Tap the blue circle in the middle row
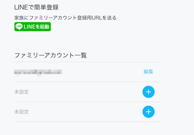This screenshot has height=135, width=194. (x=148, y=92)
